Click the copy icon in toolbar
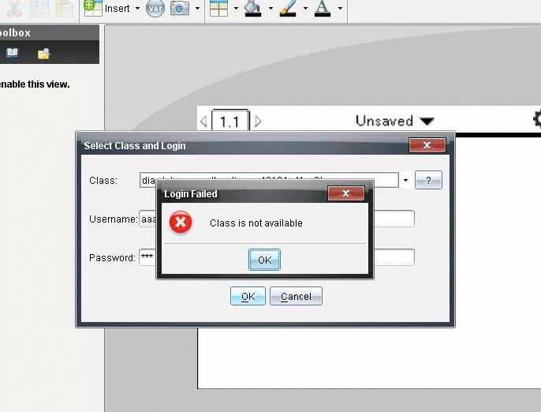Image resolution: width=541 pixels, height=412 pixels. [39, 8]
